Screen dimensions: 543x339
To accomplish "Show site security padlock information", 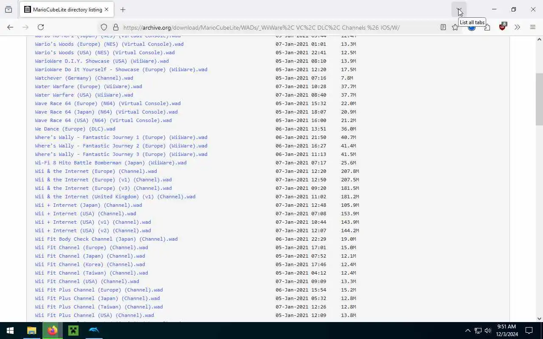I will (115, 27).
